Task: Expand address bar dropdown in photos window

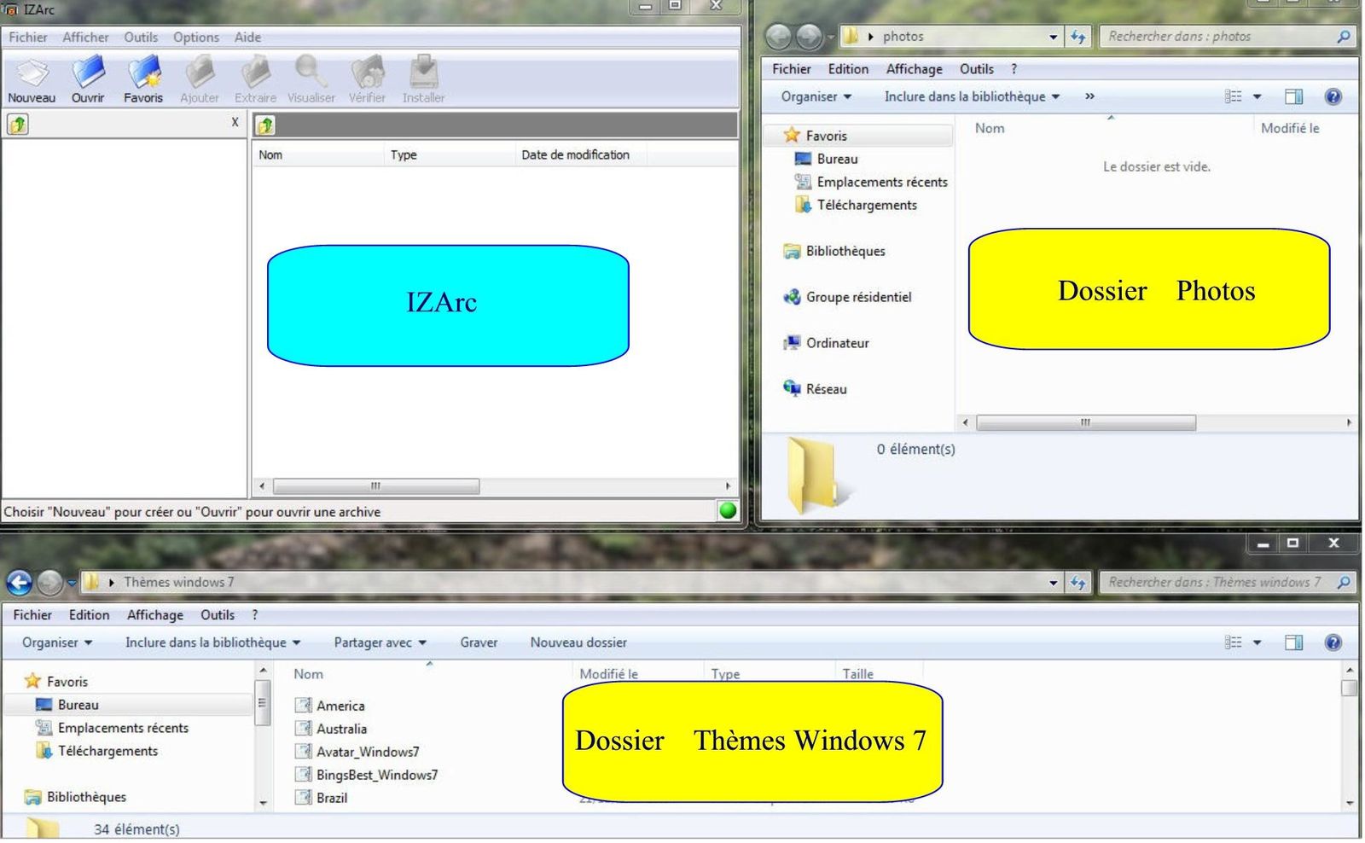Action: click(x=1053, y=37)
